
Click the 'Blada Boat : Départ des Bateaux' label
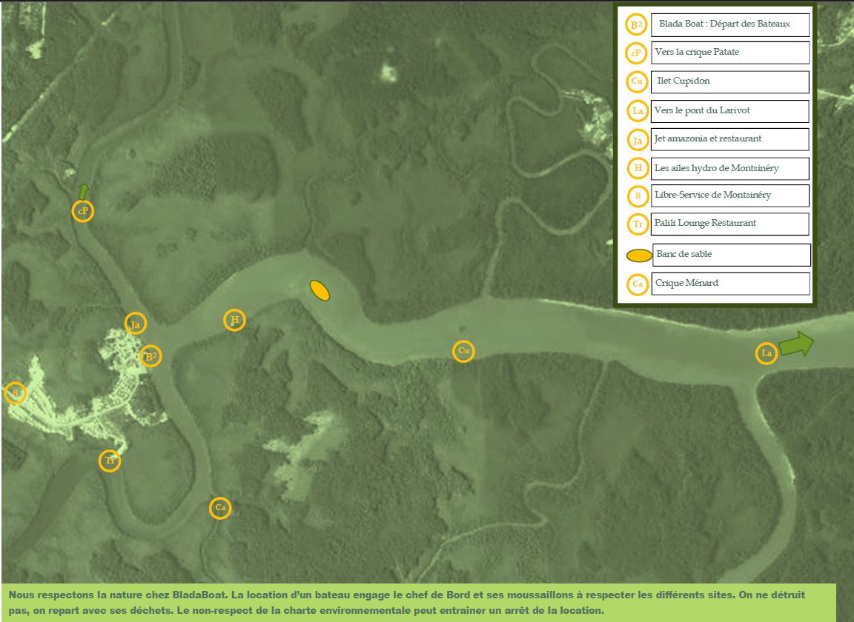tap(729, 24)
